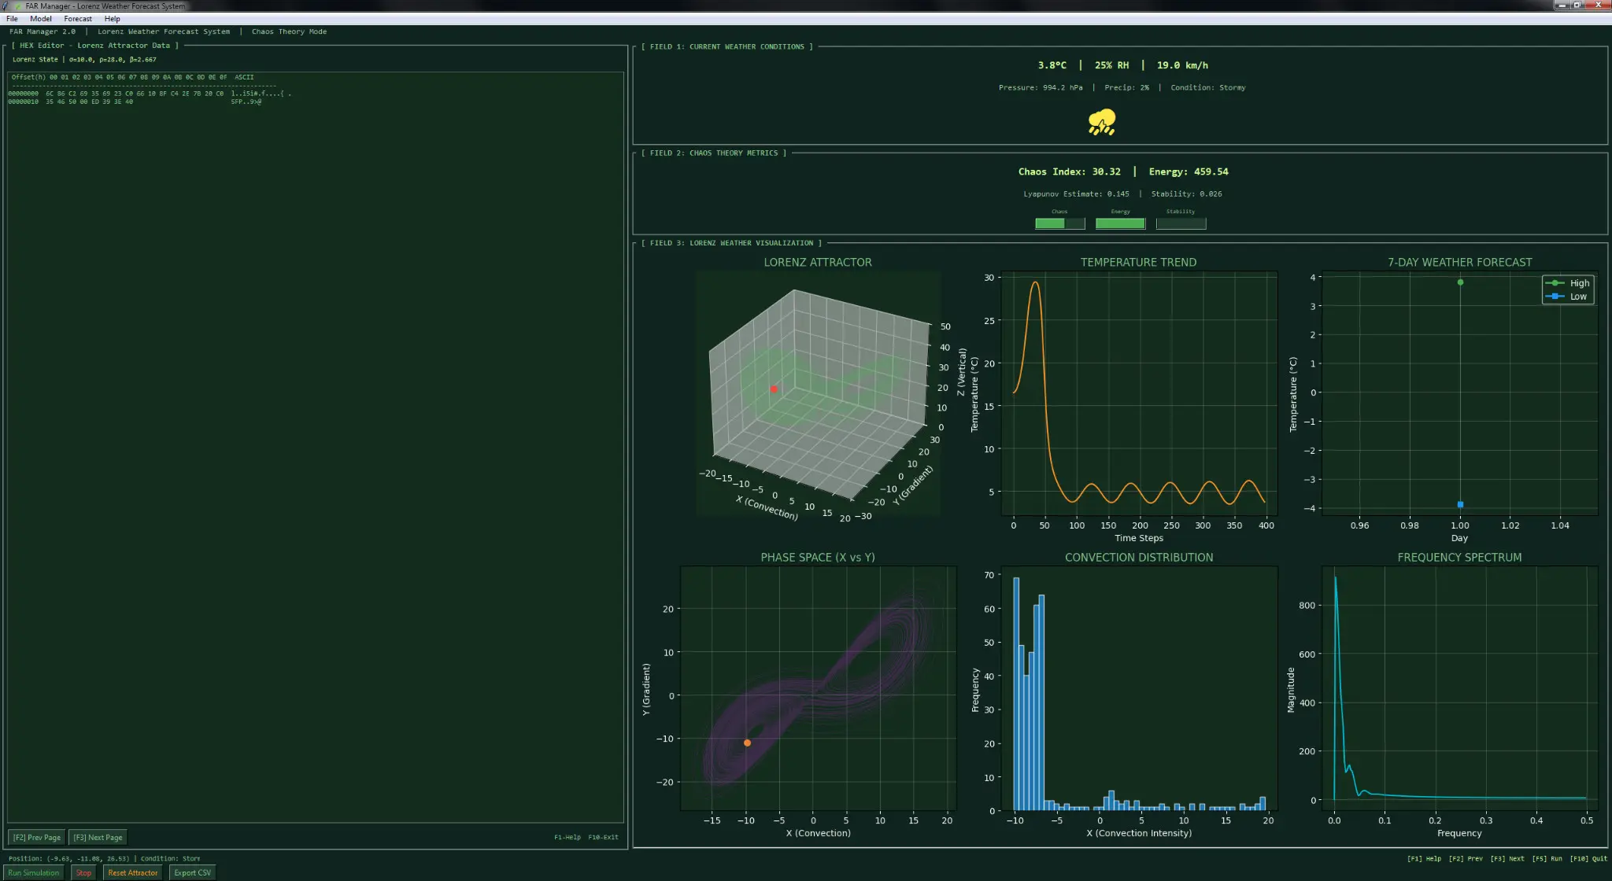Click the stormy weather cloud icon
This screenshot has width=1612, height=881.
pos(1102,122)
